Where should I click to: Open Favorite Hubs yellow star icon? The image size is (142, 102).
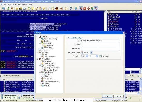click(17, 8)
